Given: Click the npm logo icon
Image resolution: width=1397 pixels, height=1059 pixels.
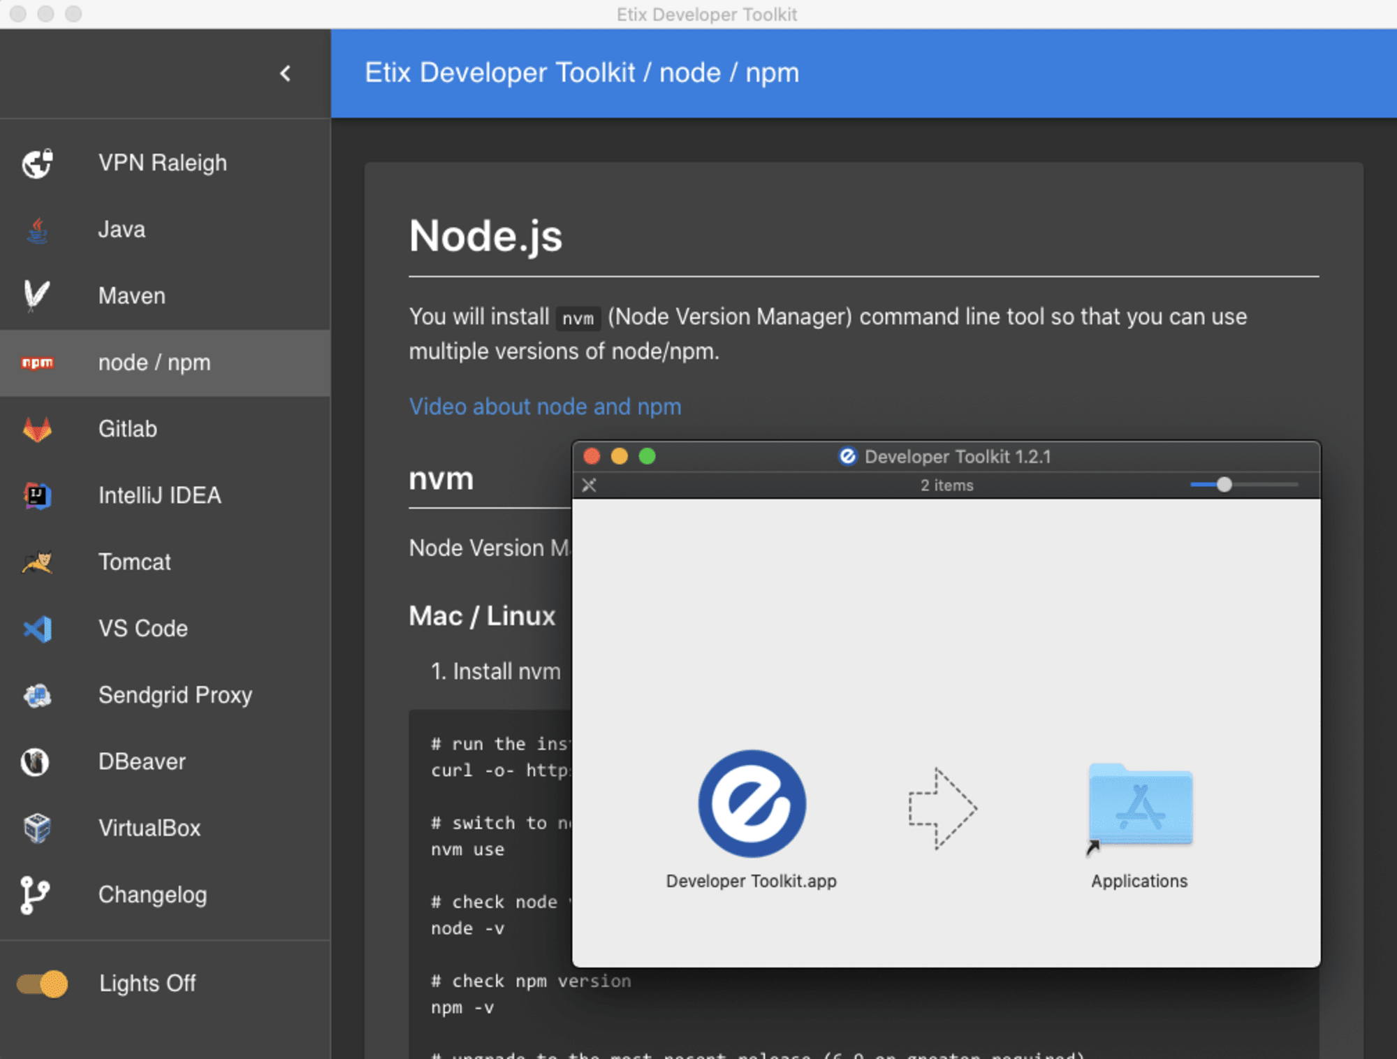Looking at the screenshot, I should click(x=37, y=363).
